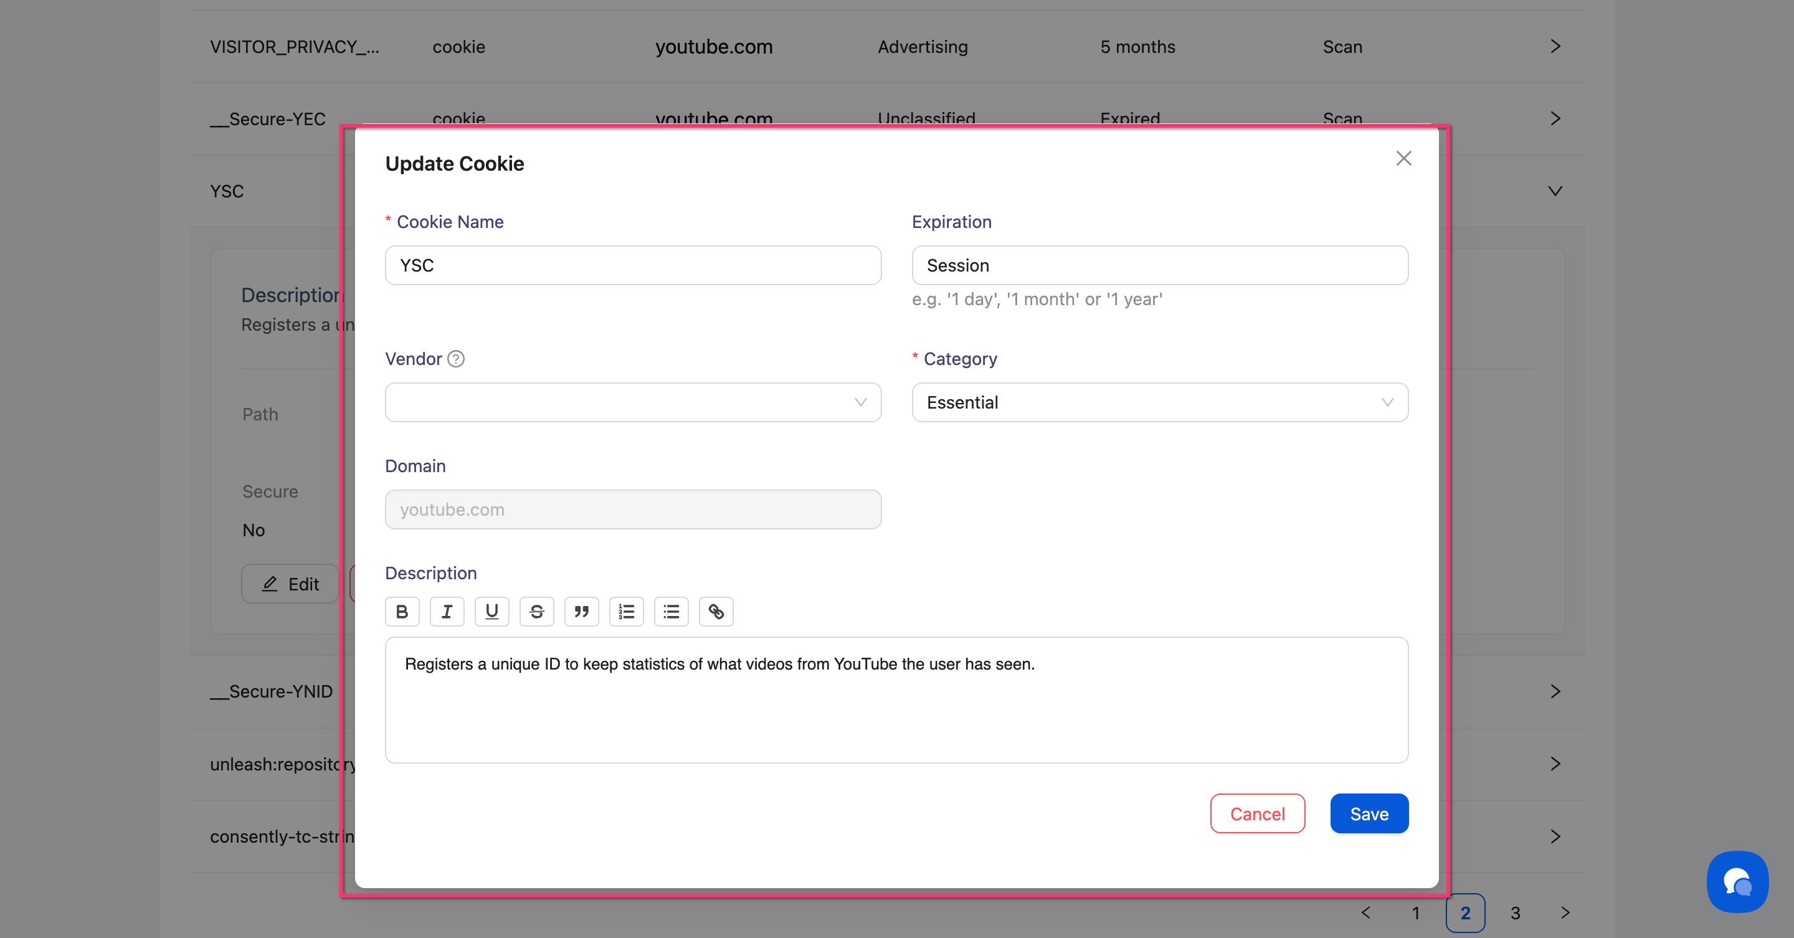Insert a hyperlink in description
The image size is (1794, 938).
point(716,612)
